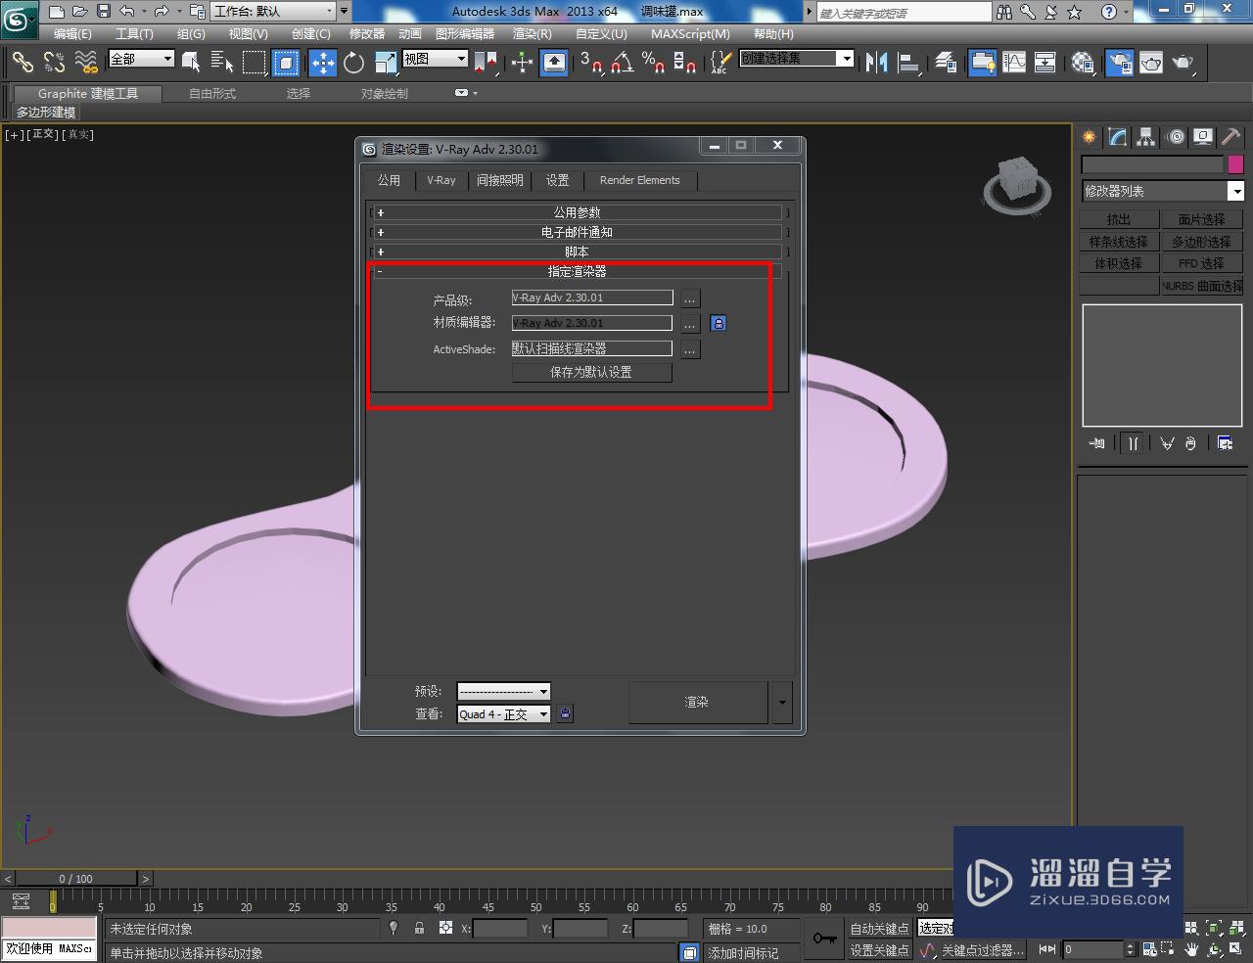Screen dimensions: 1253x963
Task: Open the MAXScript(M) menu
Action: [690, 33]
